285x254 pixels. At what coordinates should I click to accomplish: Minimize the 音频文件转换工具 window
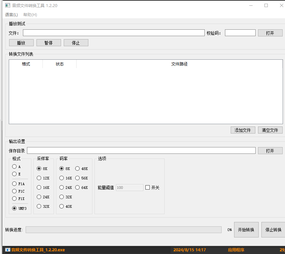tap(251, 5)
